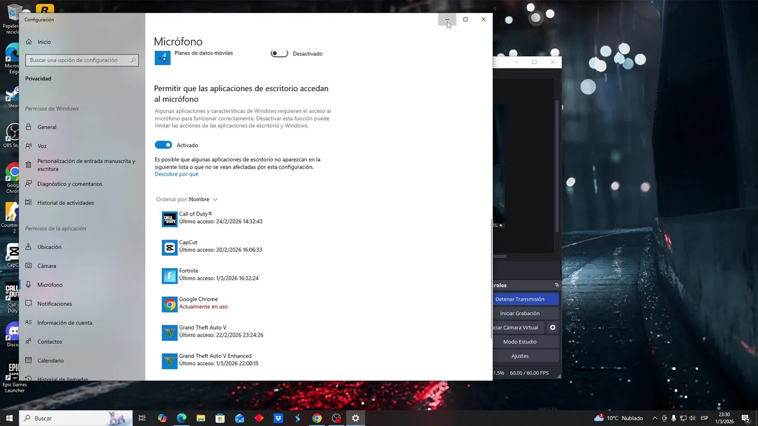The height and width of the screenshot is (426, 758).
Task: Select the CapCut app icon in list
Action: [x=170, y=247]
